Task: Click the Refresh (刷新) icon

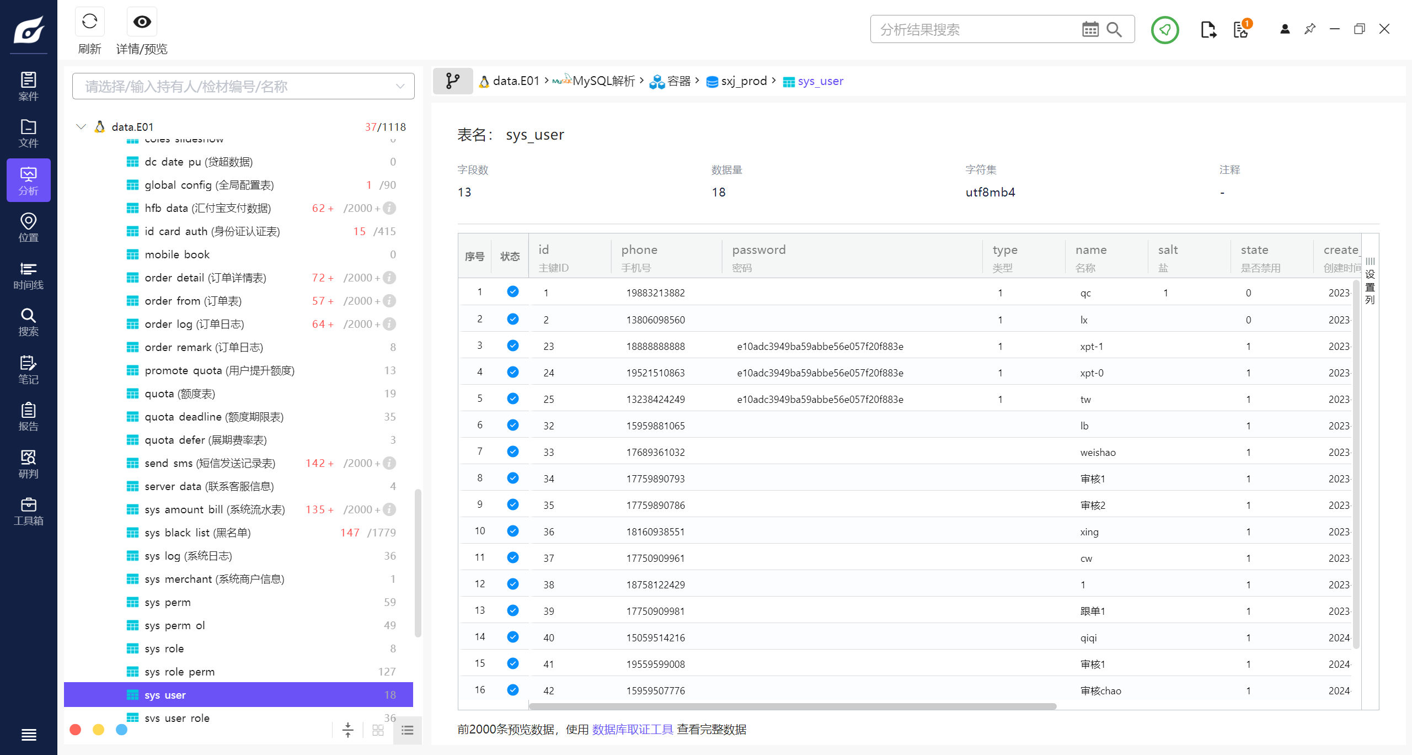Action: coord(89,22)
